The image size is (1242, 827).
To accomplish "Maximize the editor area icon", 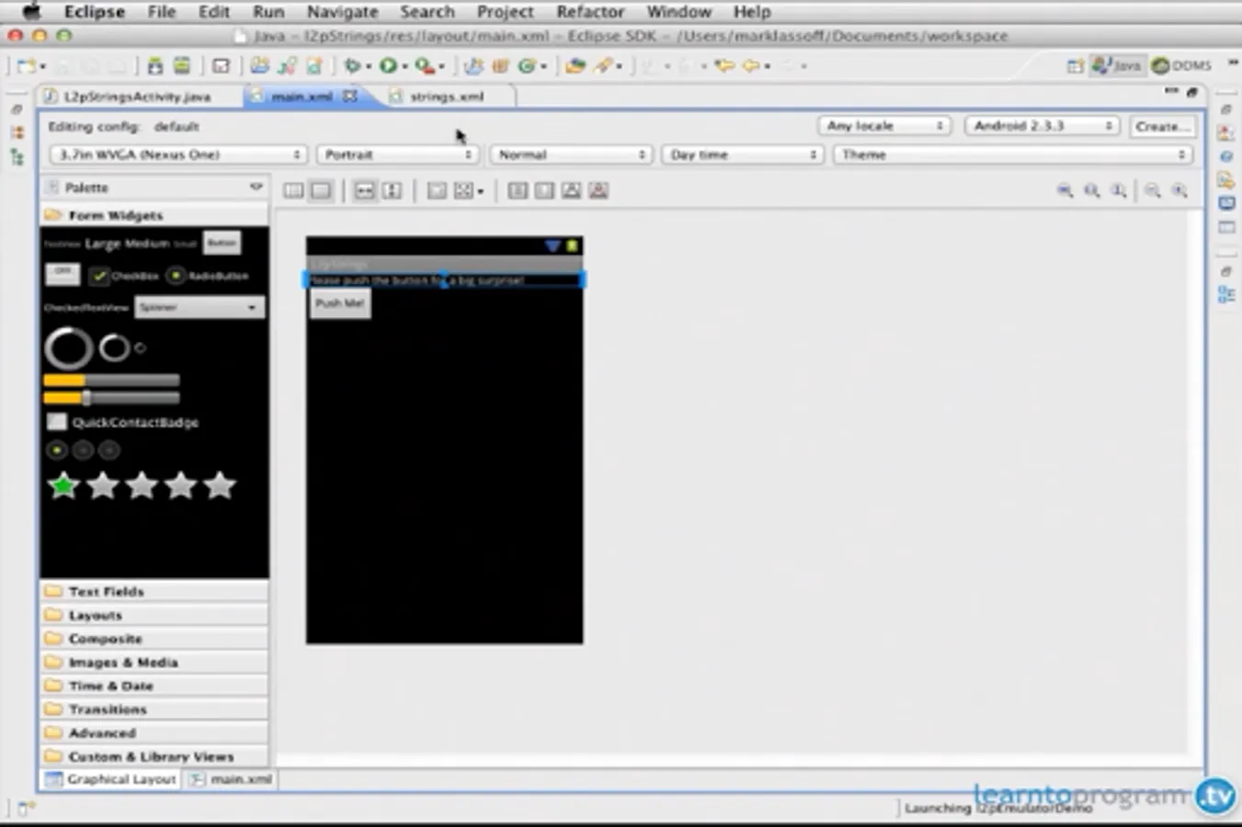I will [1192, 92].
